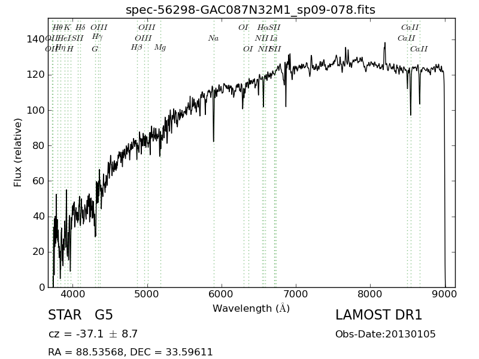The height and width of the screenshot is (359, 479).
Task: Select the 60 flux tick label
Action: pyautogui.click(x=39, y=181)
